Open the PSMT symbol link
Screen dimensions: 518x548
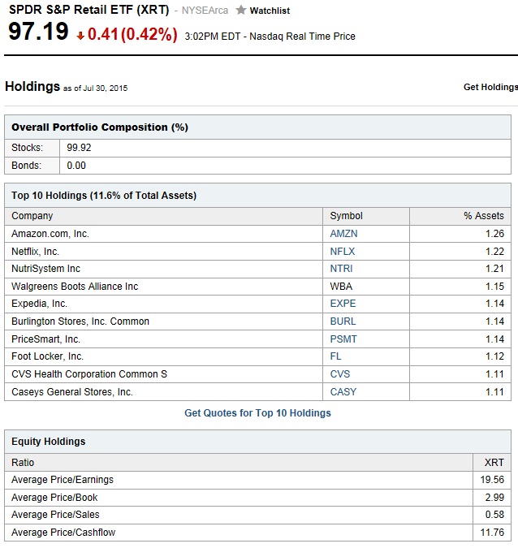[343, 339]
